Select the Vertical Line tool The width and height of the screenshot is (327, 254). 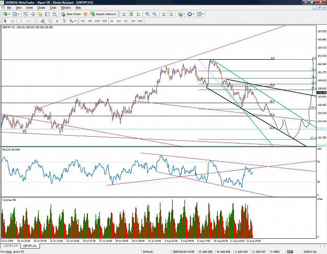[21, 21]
